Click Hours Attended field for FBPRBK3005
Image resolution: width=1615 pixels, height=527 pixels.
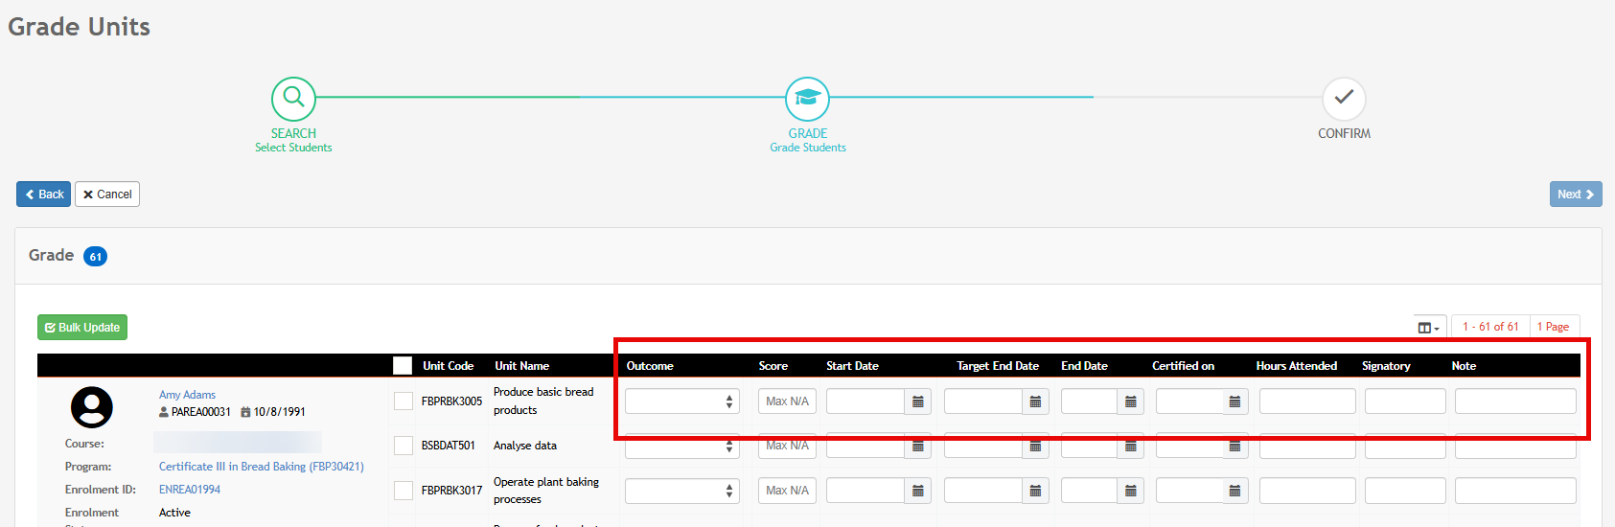tap(1307, 401)
